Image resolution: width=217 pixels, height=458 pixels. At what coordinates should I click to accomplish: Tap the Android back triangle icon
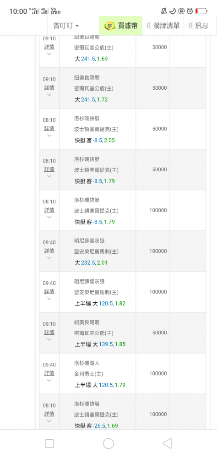click(x=168, y=443)
